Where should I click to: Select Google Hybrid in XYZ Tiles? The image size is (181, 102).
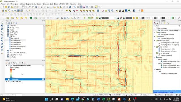tap(16, 40)
